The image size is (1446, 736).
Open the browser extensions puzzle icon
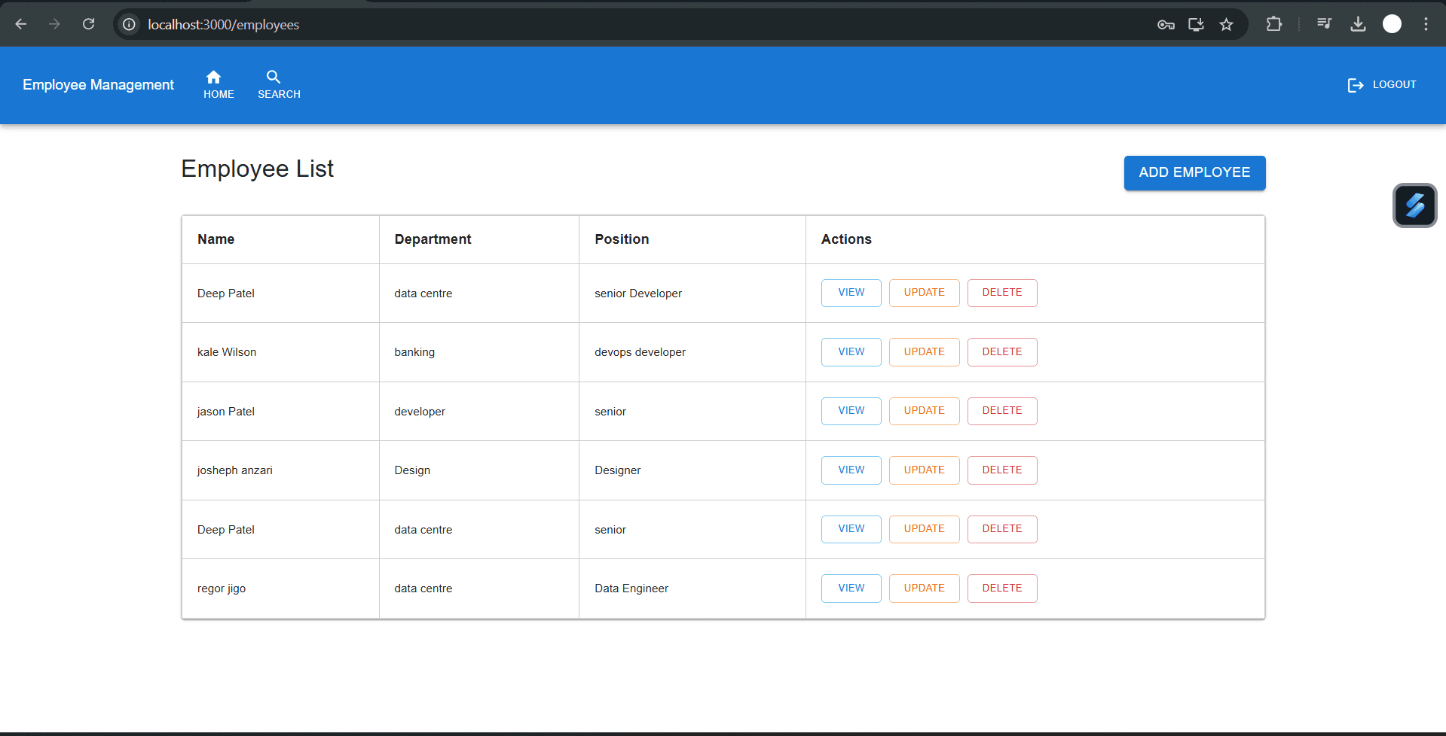click(x=1273, y=24)
